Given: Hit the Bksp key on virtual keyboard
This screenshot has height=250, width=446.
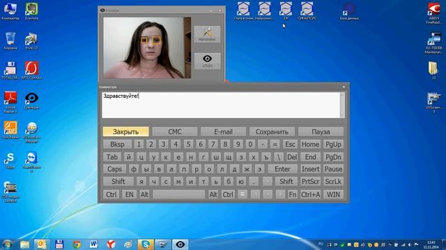Looking at the screenshot, I should pos(117,144).
